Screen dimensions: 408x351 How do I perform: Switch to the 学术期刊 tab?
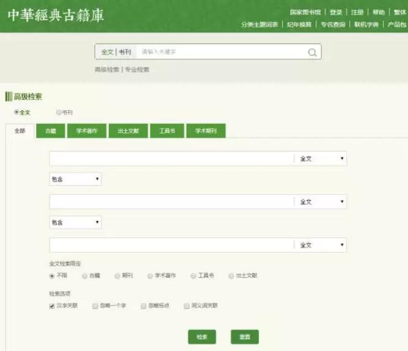click(206, 131)
